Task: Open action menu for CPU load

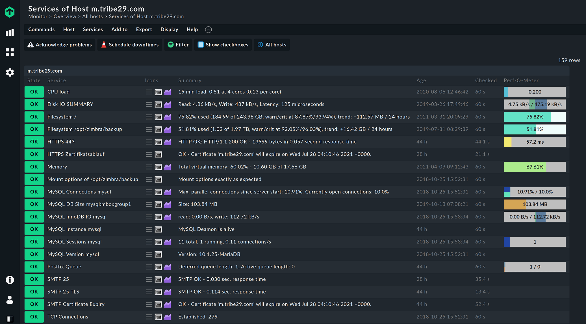Action: tap(149, 92)
